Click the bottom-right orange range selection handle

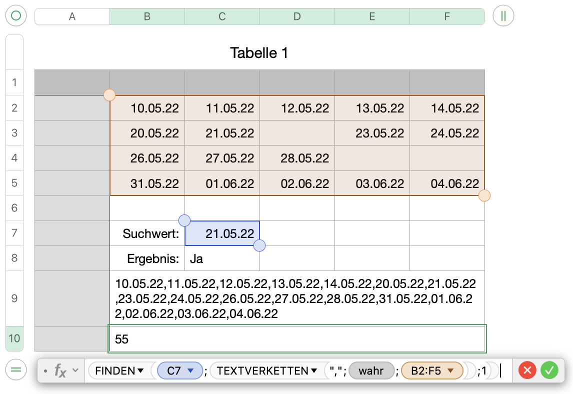pos(484,195)
